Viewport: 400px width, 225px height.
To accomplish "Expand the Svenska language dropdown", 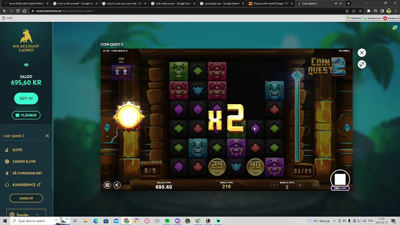I will point(37,215).
